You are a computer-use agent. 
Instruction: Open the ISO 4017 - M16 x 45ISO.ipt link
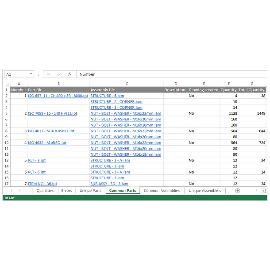(51, 131)
